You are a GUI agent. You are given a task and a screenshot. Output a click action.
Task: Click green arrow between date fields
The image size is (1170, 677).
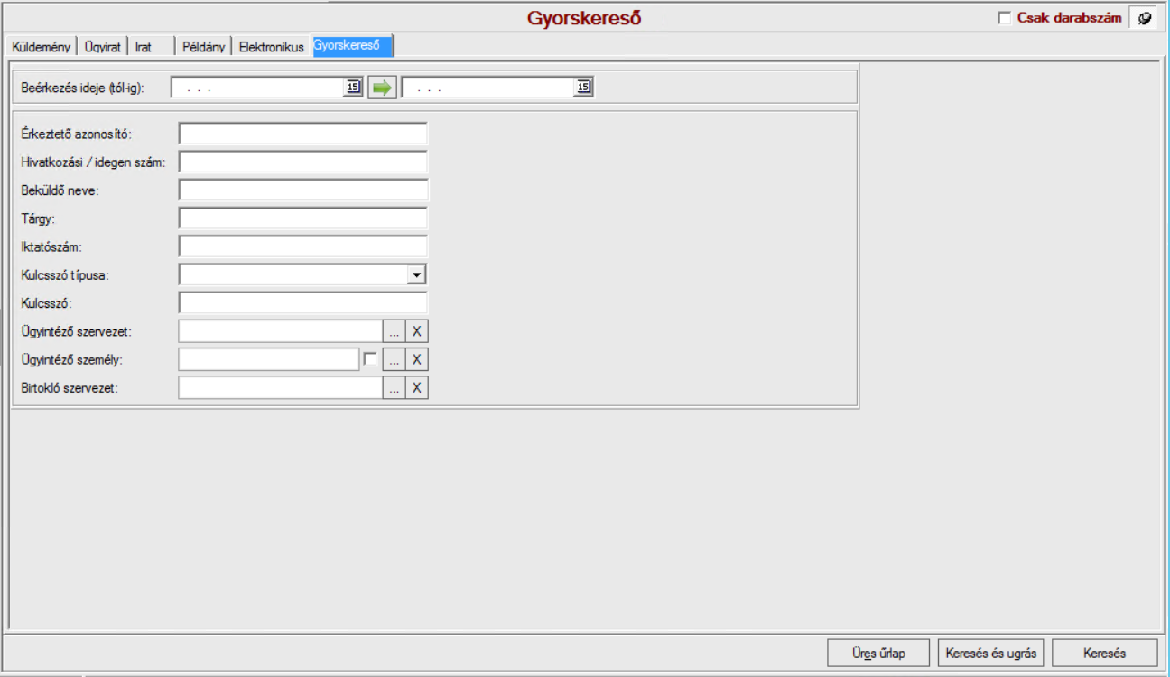382,88
